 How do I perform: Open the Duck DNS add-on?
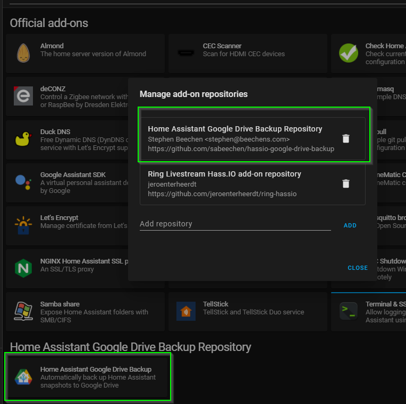tap(67, 139)
